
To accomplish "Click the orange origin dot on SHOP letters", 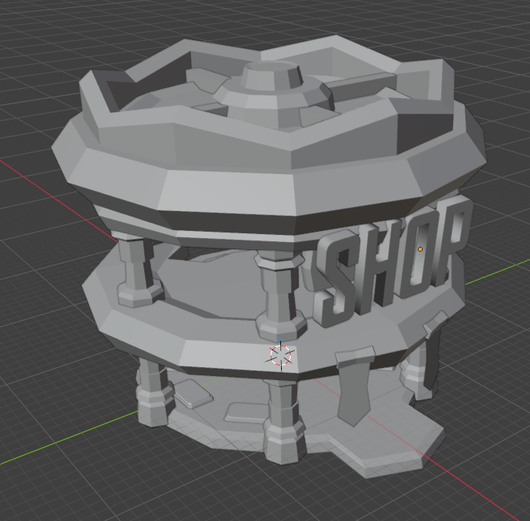I will pyautogui.click(x=420, y=249).
